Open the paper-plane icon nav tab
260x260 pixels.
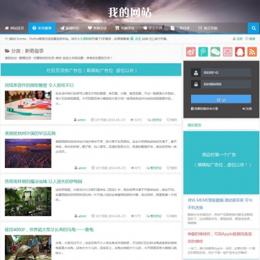70,28
